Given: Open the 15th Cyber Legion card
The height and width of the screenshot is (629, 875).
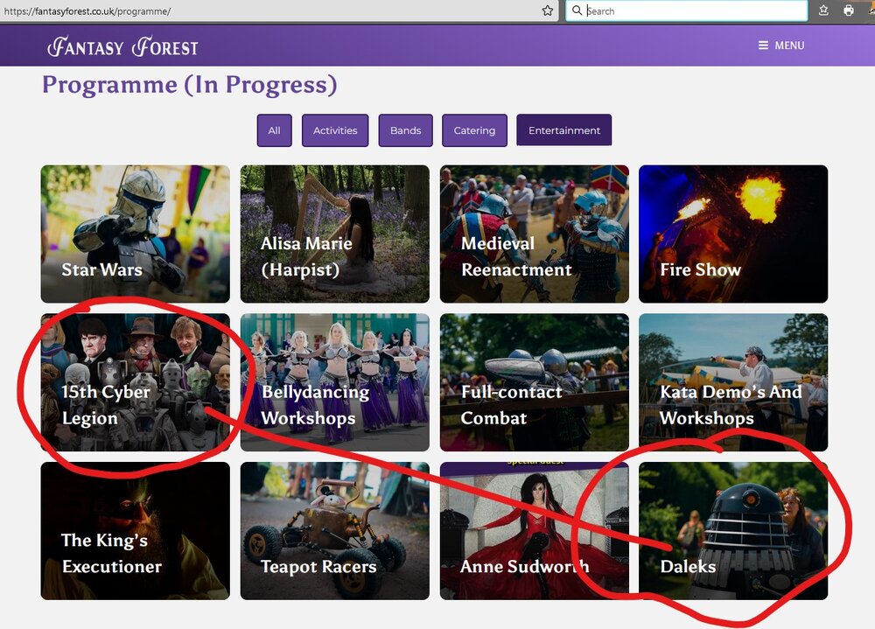Looking at the screenshot, I should (135, 382).
